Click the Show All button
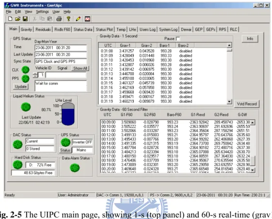Screen dimensions: 272x219 (x=80, y=68)
